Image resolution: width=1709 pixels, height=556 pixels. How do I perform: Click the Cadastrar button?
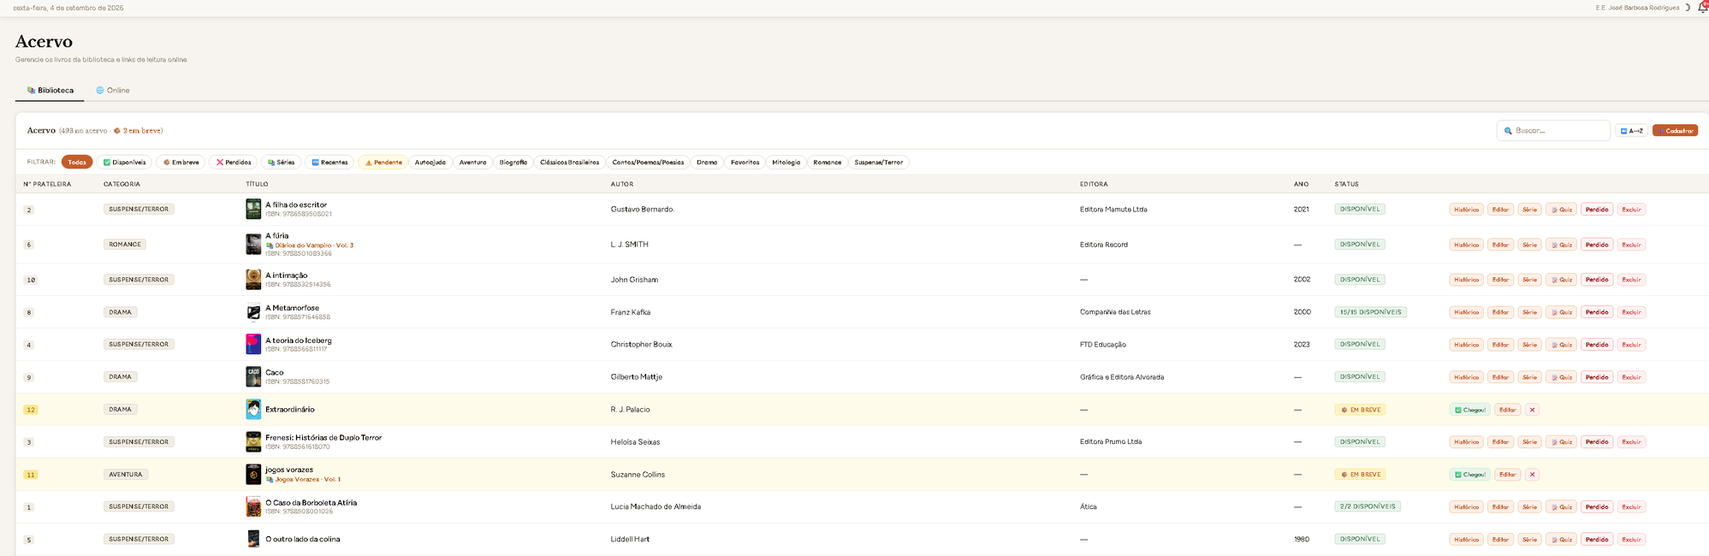pos(1675,131)
